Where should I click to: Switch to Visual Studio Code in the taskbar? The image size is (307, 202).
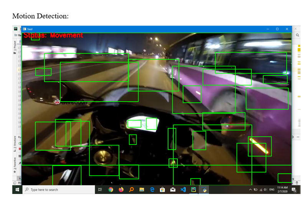[x=183, y=189]
